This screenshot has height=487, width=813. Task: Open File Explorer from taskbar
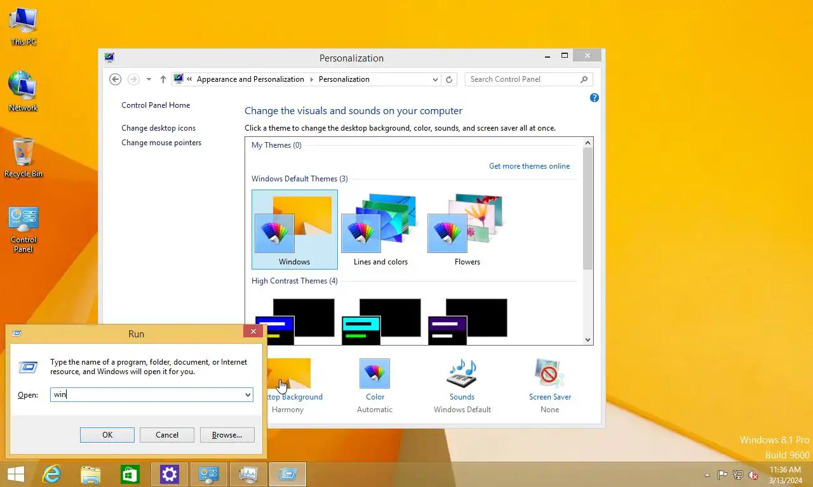point(91,474)
